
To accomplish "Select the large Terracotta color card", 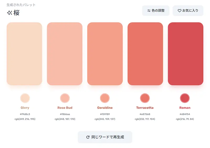I will pos(145,54).
